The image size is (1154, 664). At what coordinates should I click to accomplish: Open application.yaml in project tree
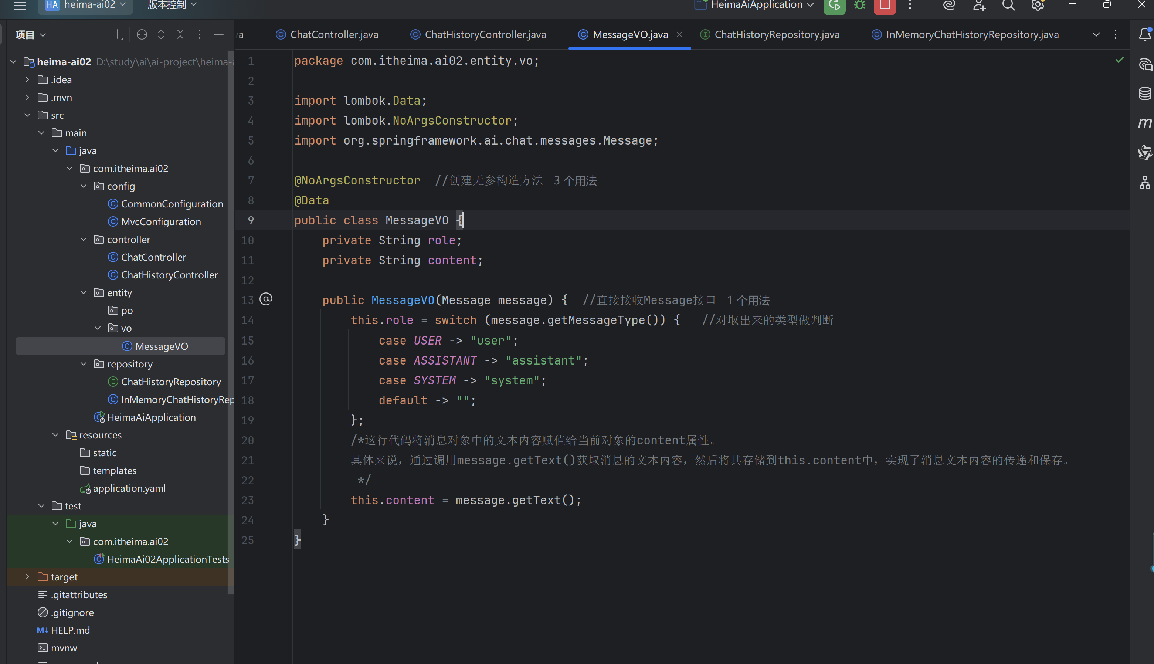(x=129, y=488)
